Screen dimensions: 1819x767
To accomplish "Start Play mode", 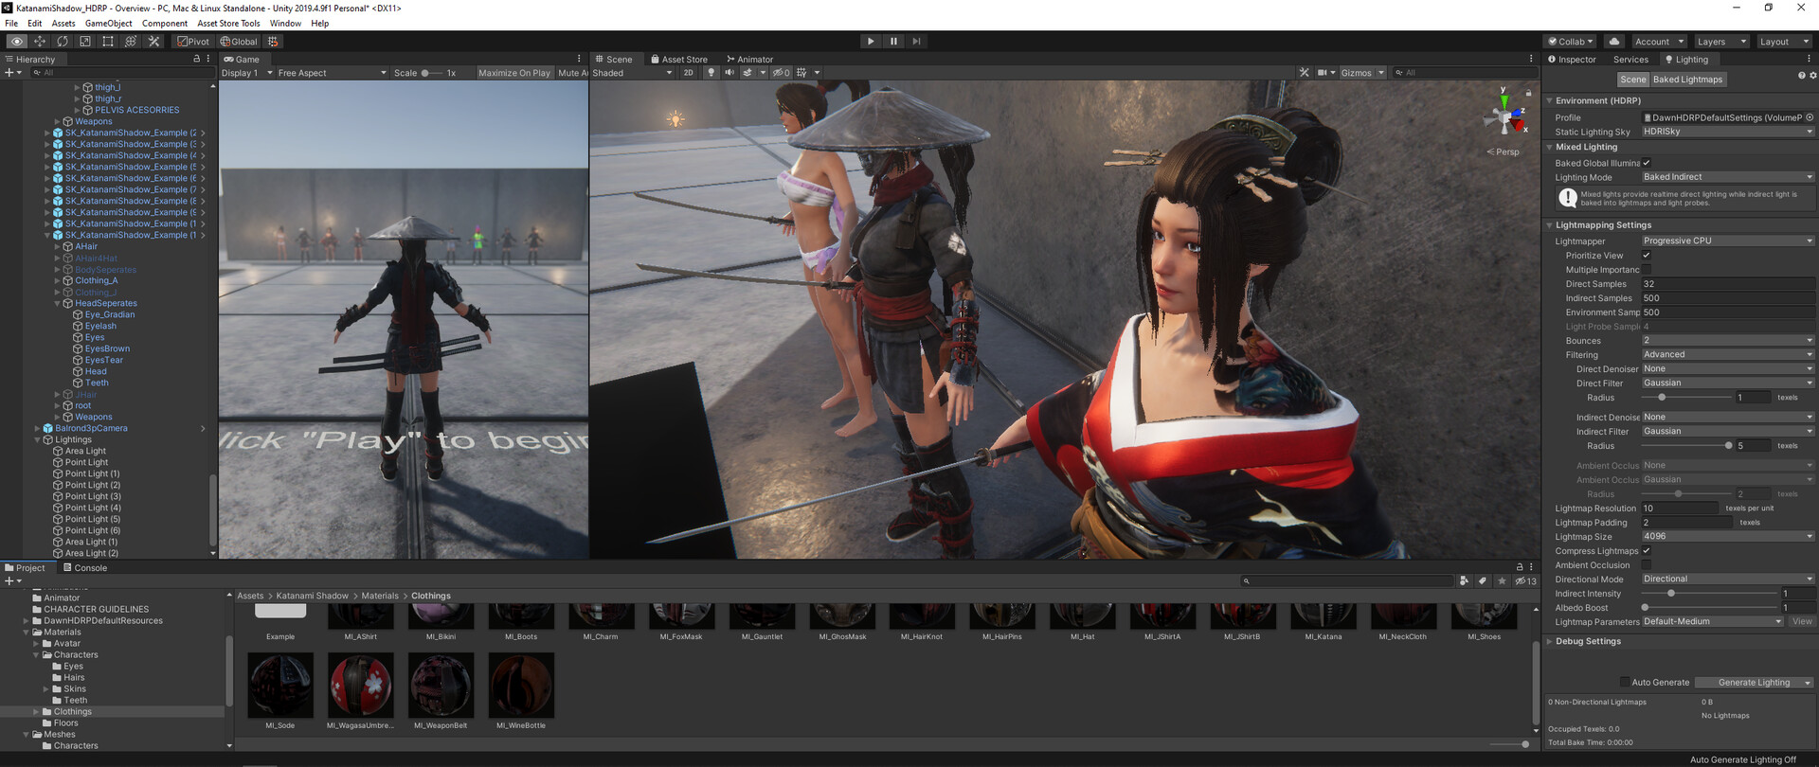I will 870,42.
